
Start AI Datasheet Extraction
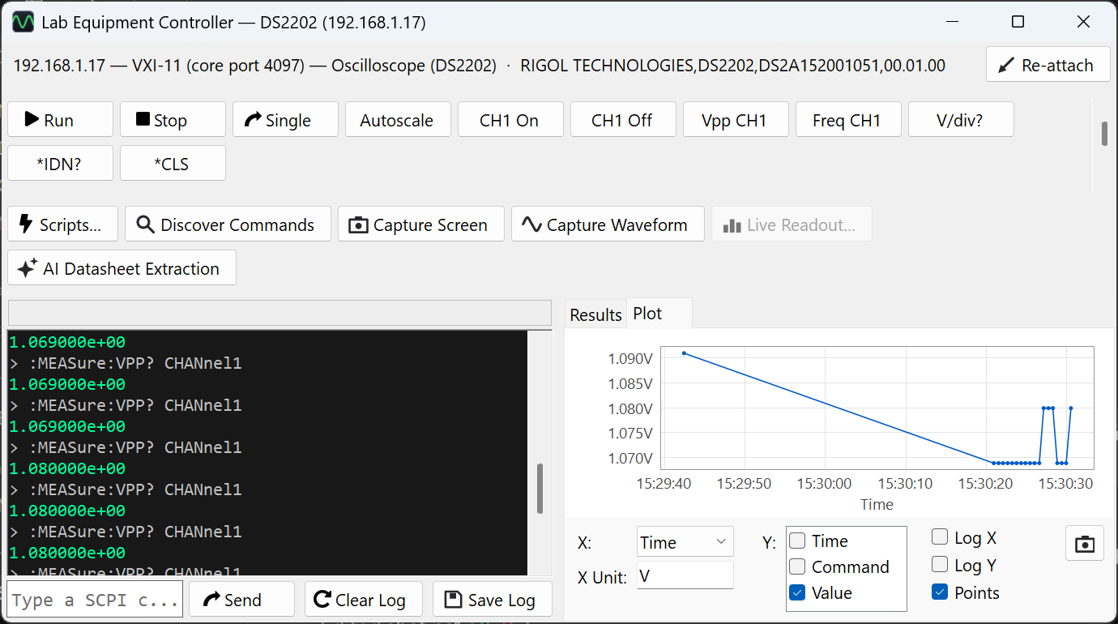pos(122,268)
